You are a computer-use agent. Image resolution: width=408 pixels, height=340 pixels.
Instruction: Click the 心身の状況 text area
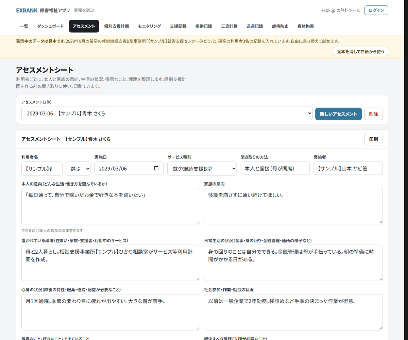[x=111, y=312]
